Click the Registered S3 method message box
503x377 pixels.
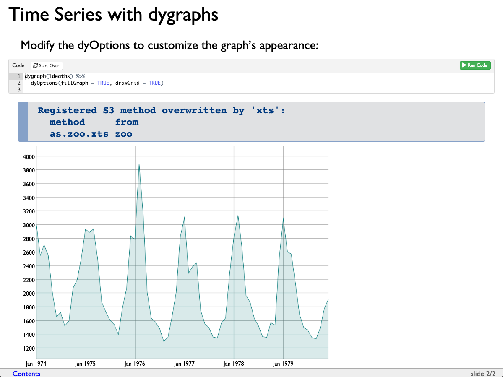(x=251, y=122)
